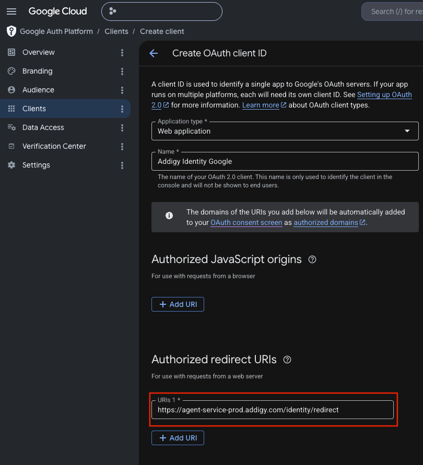
Task: Click the Audience person icon
Action: click(11, 90)
